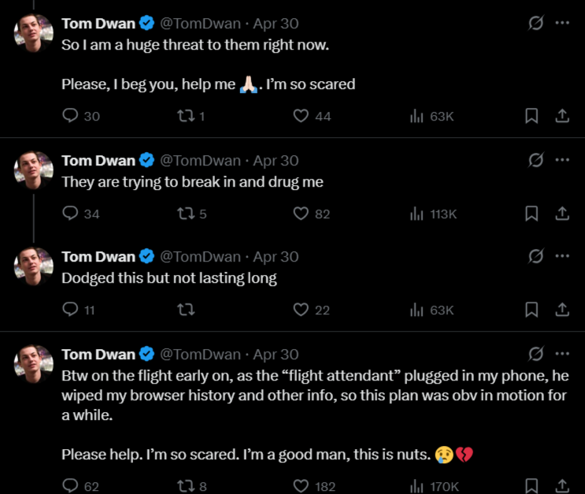Screen dimensions: 585x494
Task: Open Tom Dwan name on first tweet
Action: pos(98,24)
